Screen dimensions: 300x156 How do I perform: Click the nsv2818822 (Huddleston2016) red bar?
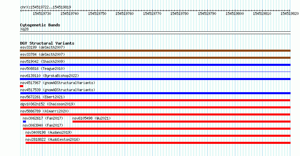pos(158,143)
